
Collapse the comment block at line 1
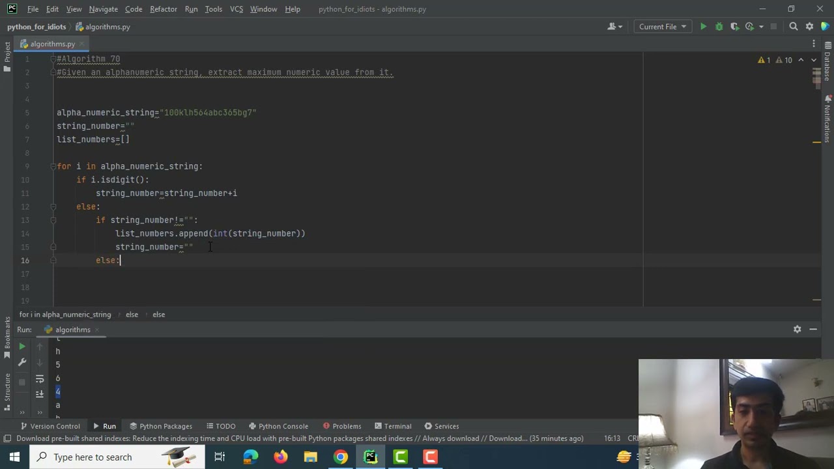click(x=53, y=59)
